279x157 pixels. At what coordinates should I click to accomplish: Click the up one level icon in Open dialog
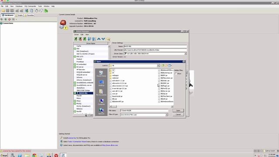click(x=163, y=65)
